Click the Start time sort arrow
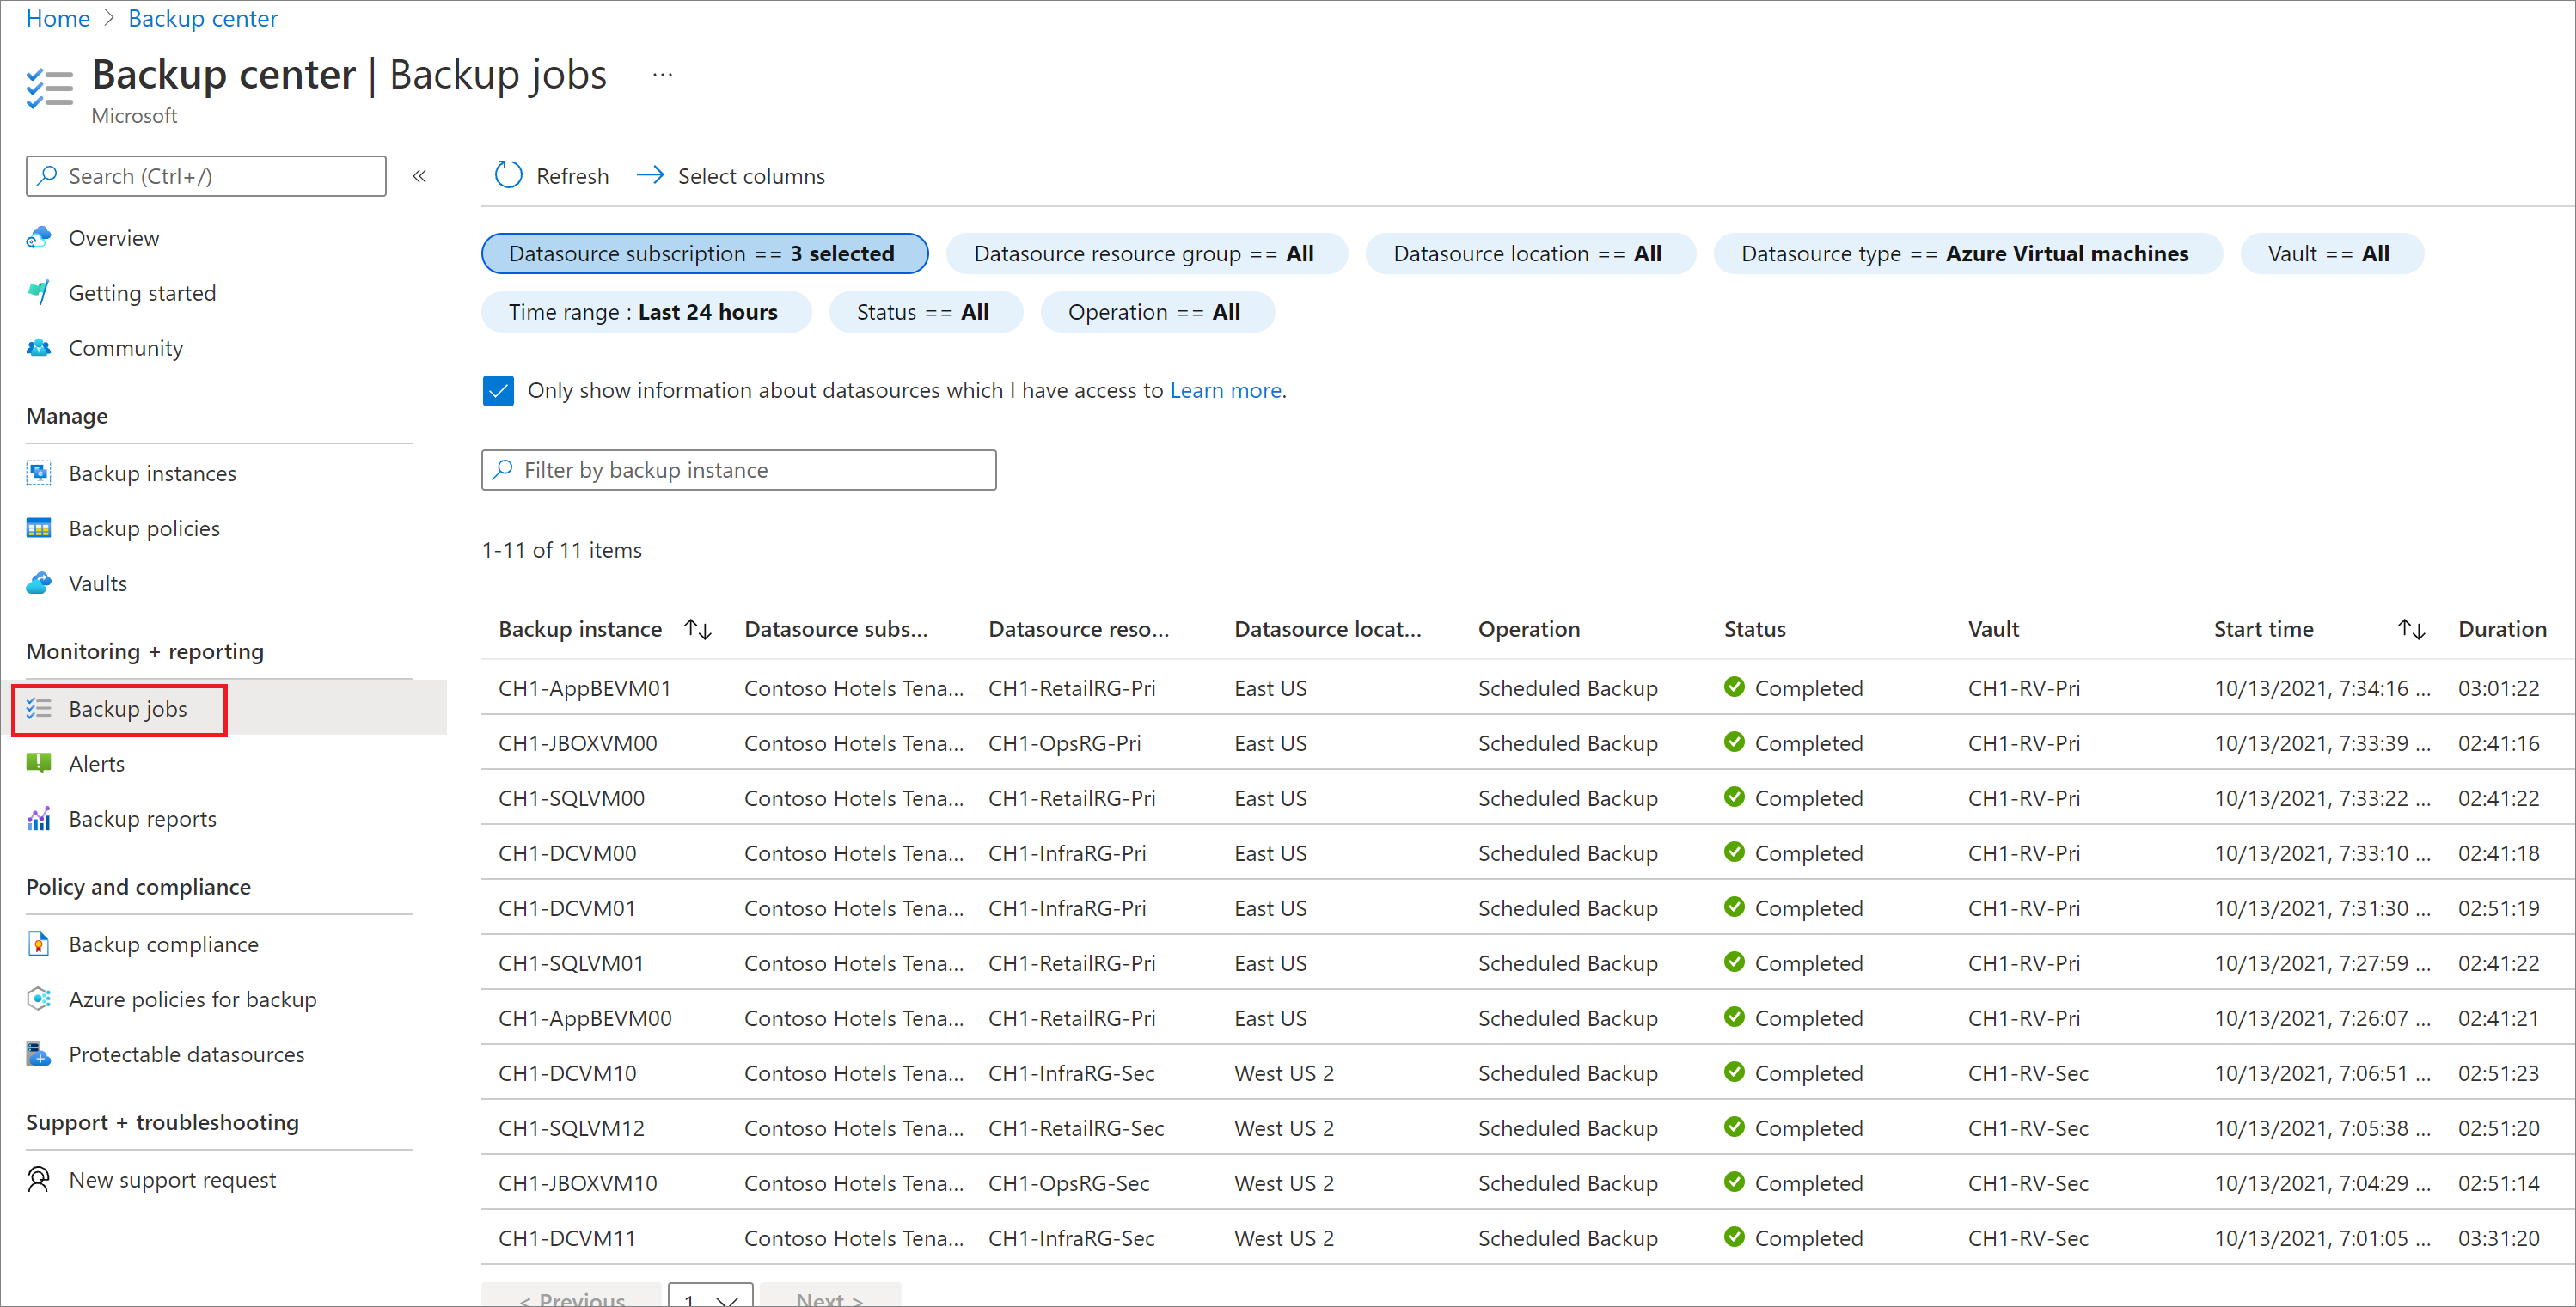Viewport: 2576px width, 1307px height. (2413, 630)
